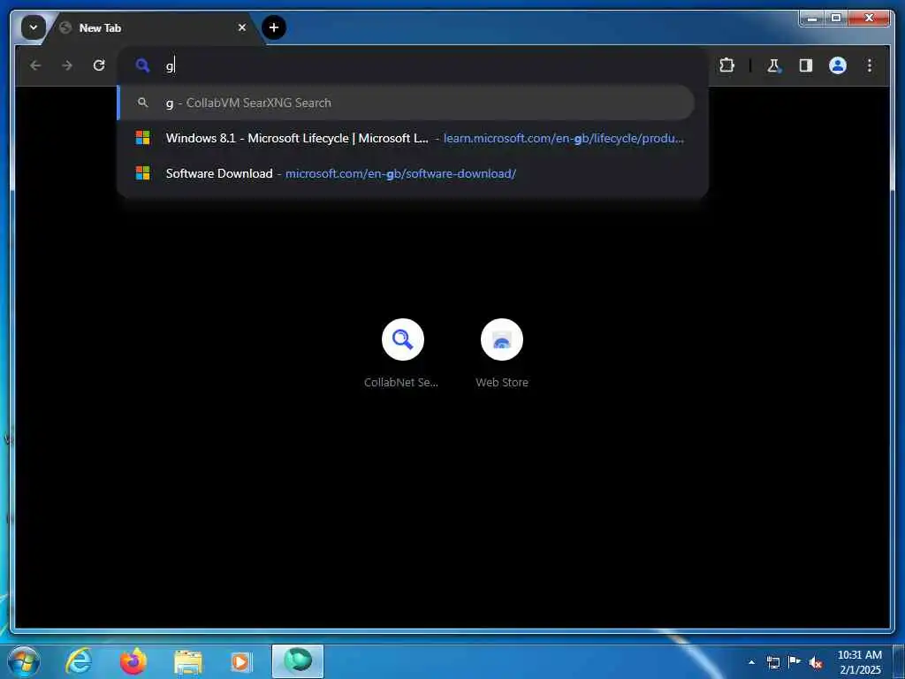Click the active browser taskbar button
The height and width of the screenshot is (679, 905).
298,661
